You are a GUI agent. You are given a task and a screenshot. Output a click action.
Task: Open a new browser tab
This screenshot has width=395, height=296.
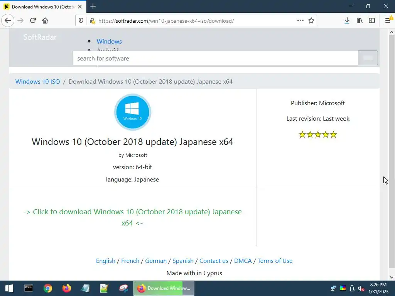(x=93, y=6)
